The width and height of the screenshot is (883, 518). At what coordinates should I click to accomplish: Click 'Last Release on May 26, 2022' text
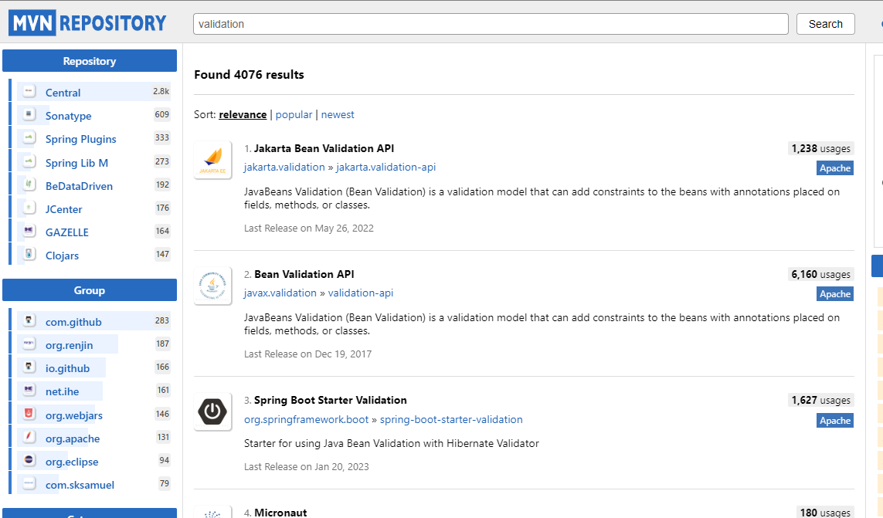coord(308,228)
